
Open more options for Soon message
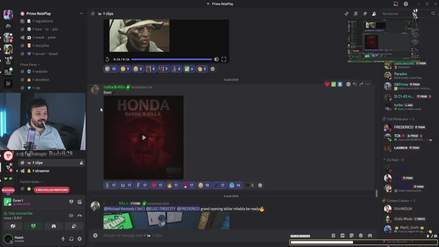(368, 84)
